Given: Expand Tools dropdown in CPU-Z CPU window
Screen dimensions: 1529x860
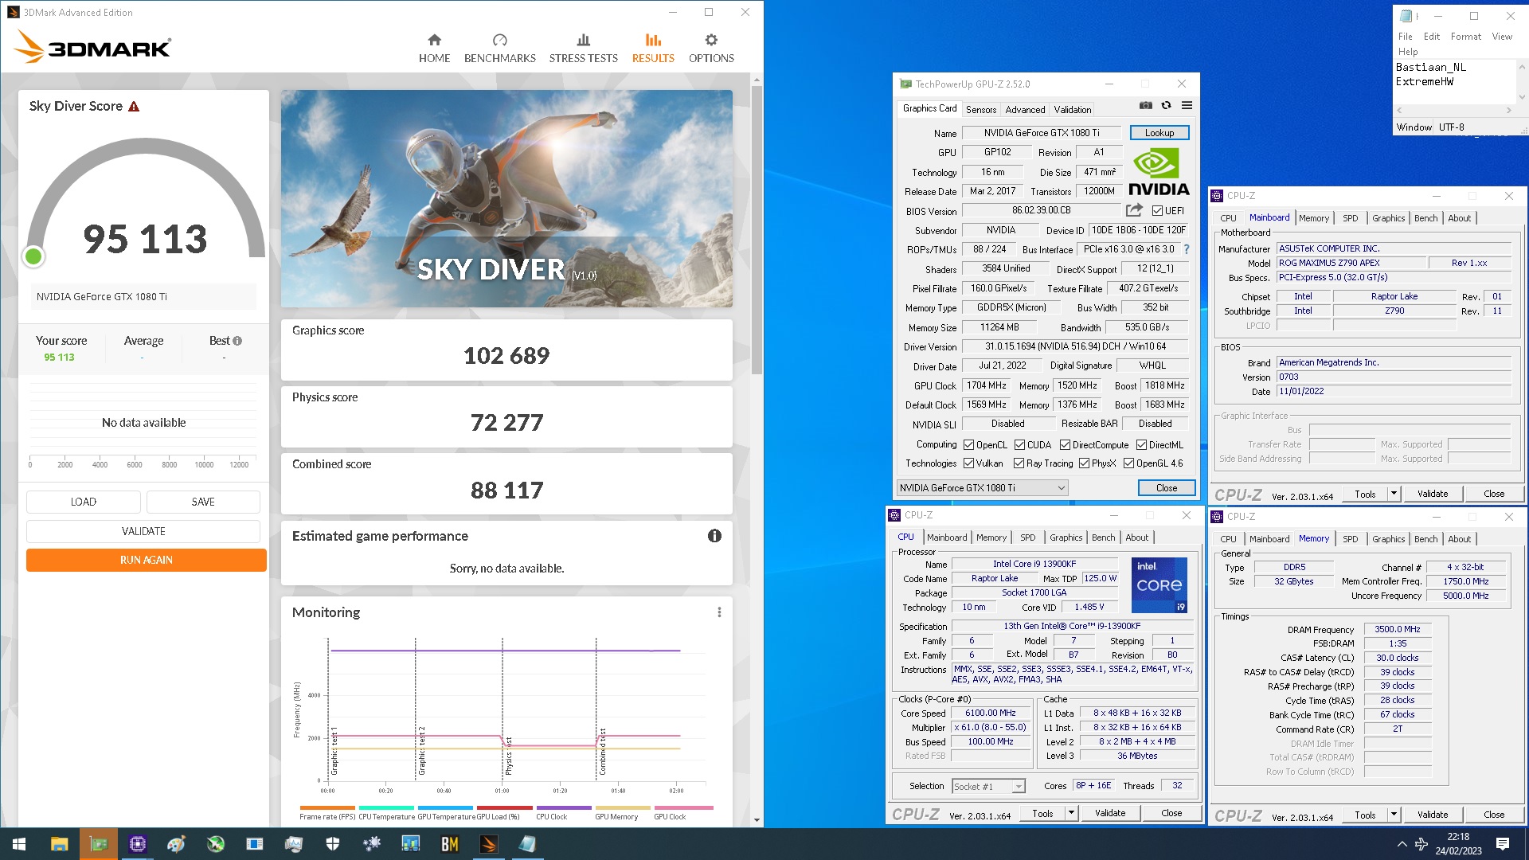Looking at the screenshot, I should (x=1072, y=813).
